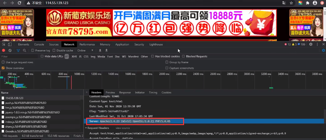Activate the inspect element picker
326x140 pixels.
click(x=4, y=44)
